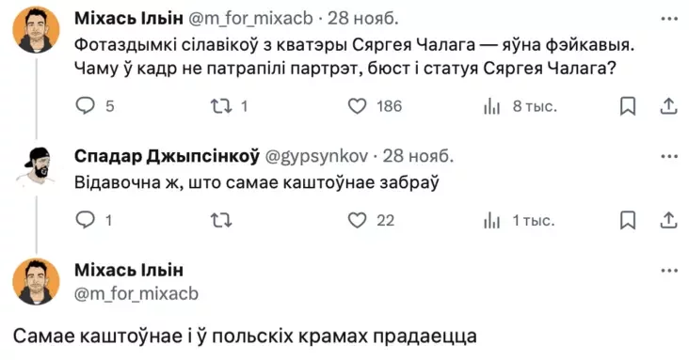Like the first tweet with 186 likes
689x360 pixels.
point(358,106)
